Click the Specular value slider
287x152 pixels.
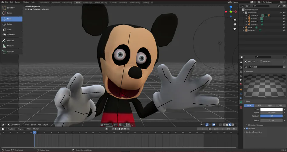click(271, 116)
